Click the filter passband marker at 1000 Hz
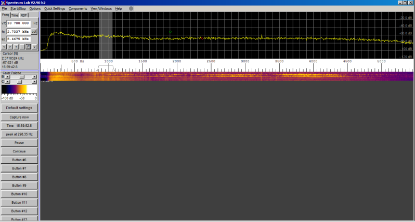 [x=106, y=68]
